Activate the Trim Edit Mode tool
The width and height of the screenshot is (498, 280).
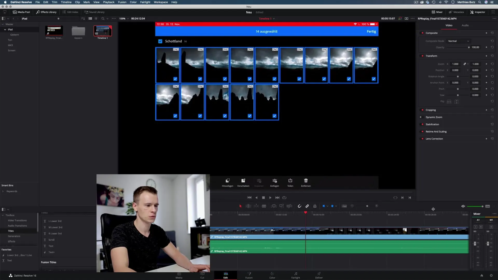(248, 206)
